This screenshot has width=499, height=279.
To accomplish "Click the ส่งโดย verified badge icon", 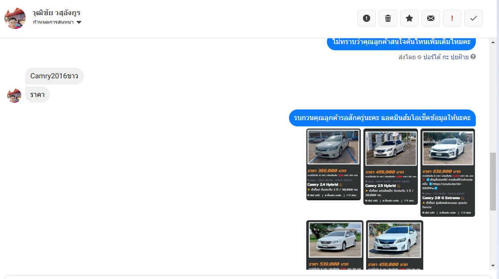I will click(419, 57).
